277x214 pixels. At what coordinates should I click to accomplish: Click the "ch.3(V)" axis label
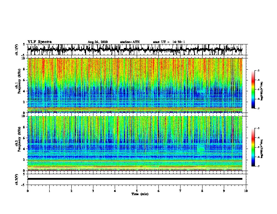click(17, 179)
